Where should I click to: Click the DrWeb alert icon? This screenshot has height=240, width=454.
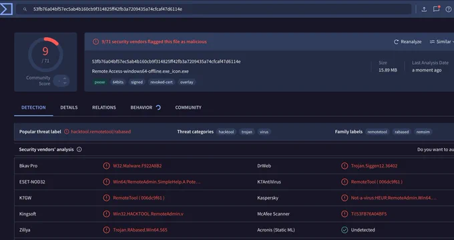(345, 166)
